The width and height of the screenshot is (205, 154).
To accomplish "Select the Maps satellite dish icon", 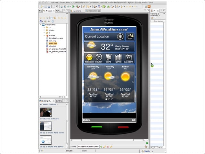I will [x=109, y=58].
